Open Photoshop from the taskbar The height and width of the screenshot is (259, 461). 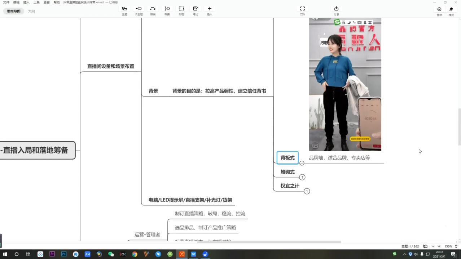pyautogui.click(x=64, y=254)
